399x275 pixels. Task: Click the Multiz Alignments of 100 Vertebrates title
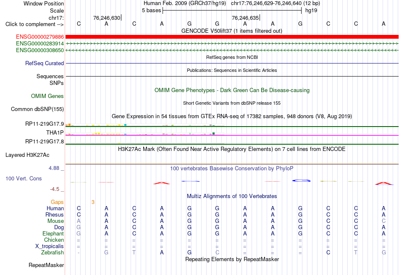pyautogui.click(x=232, y=196)
